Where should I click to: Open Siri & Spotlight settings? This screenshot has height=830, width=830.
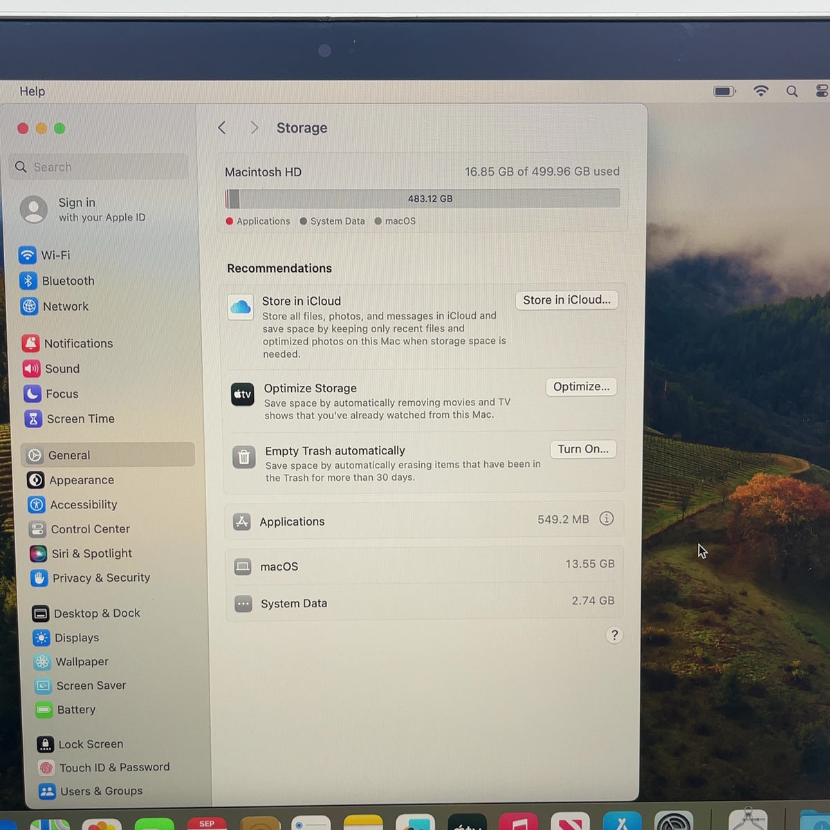(81, 553)
